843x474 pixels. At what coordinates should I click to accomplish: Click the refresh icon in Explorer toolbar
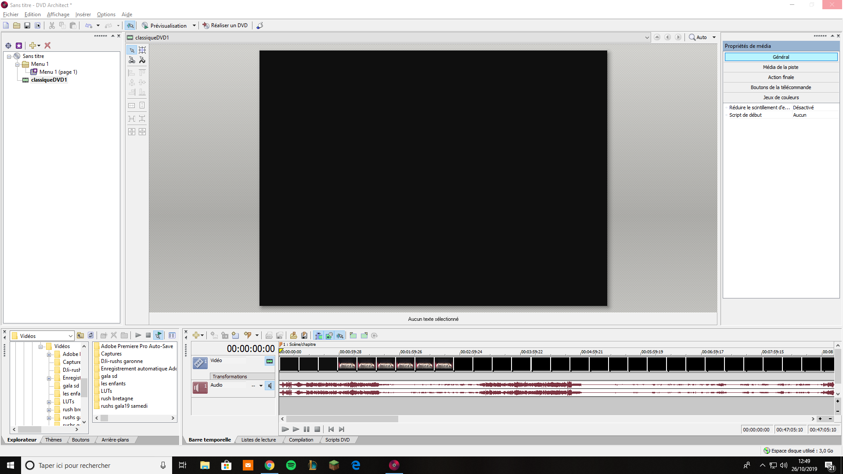pos(90,335)
